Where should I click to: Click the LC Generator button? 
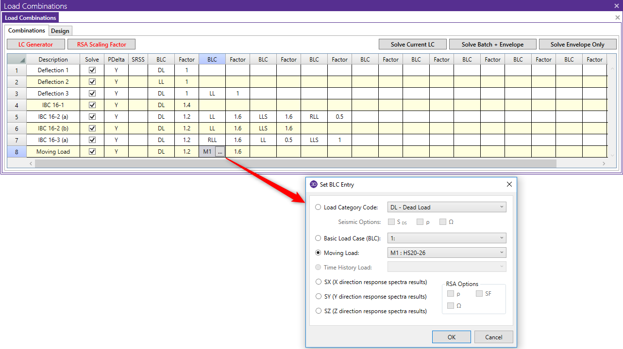pyautogui.click(x=36, y=44)
